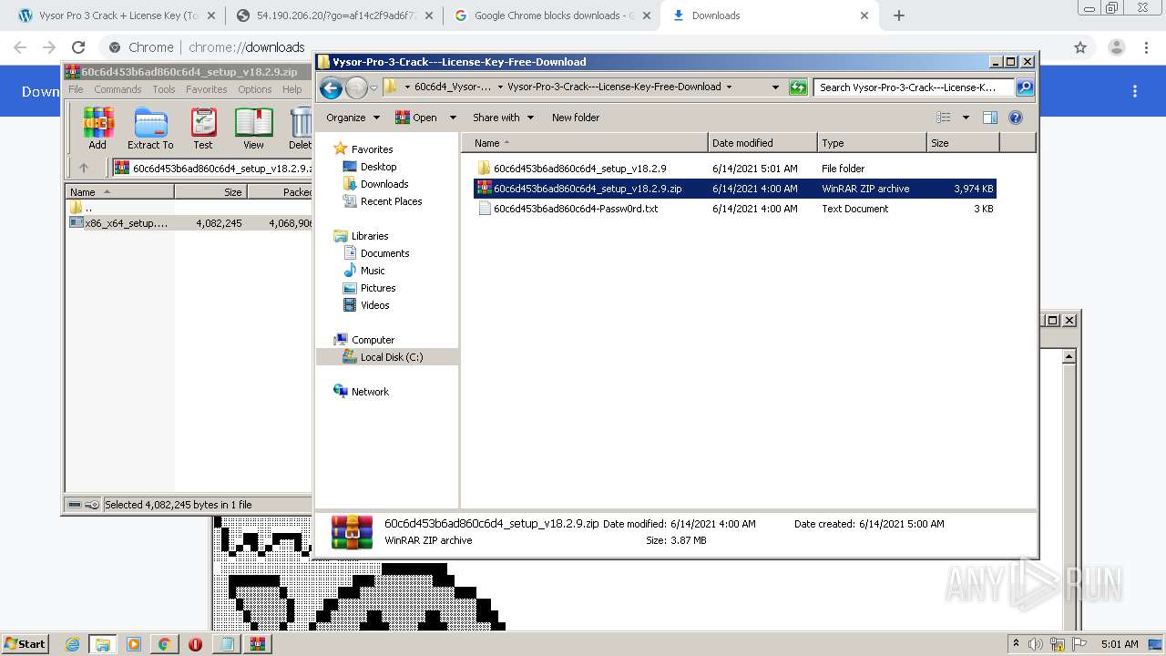Viewport: 1166px width, 656px height.
Task: Click the WinRAR Extract To icon
Action: click(150, 128)
